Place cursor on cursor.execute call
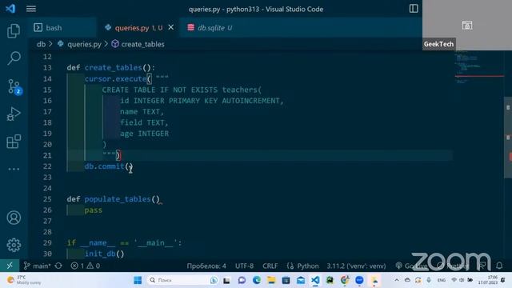The image size is (512, 288). click(x=115, y=78)
